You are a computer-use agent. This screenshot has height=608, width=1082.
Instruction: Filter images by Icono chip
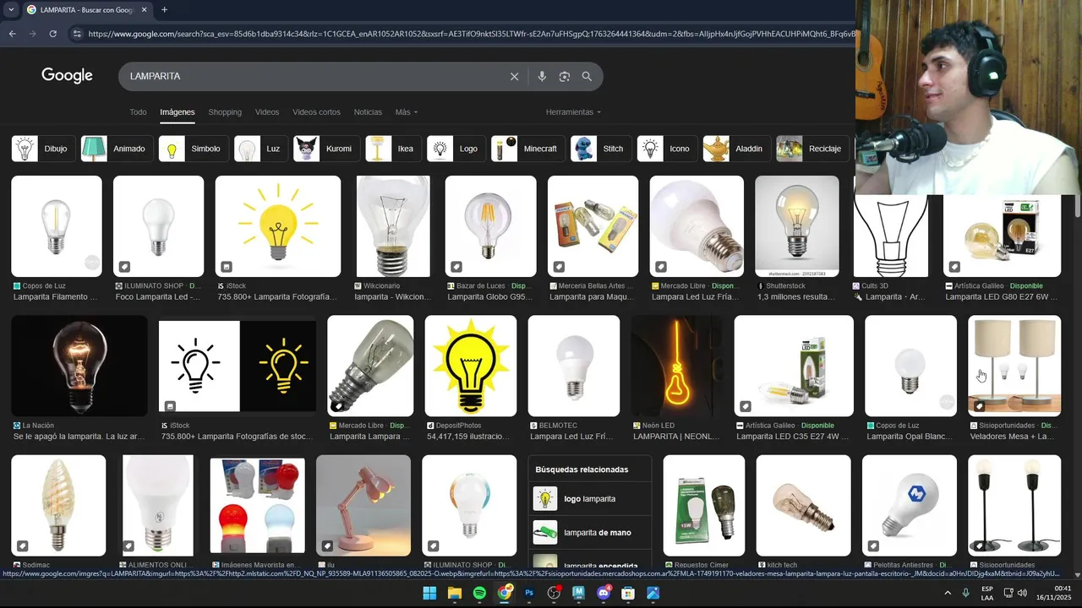667,149
